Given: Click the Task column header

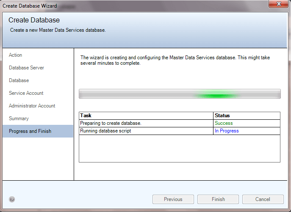Looking at the screenshot, I should point(146,116).
